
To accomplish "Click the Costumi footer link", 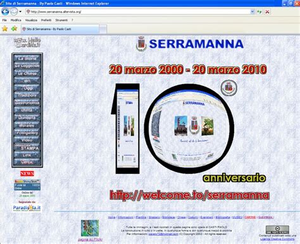I will click(193, 217).
